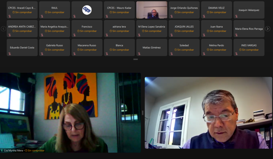The image size is (273, 159).
Task: Select the man with glasses video feed
Action: click(208, 113)
